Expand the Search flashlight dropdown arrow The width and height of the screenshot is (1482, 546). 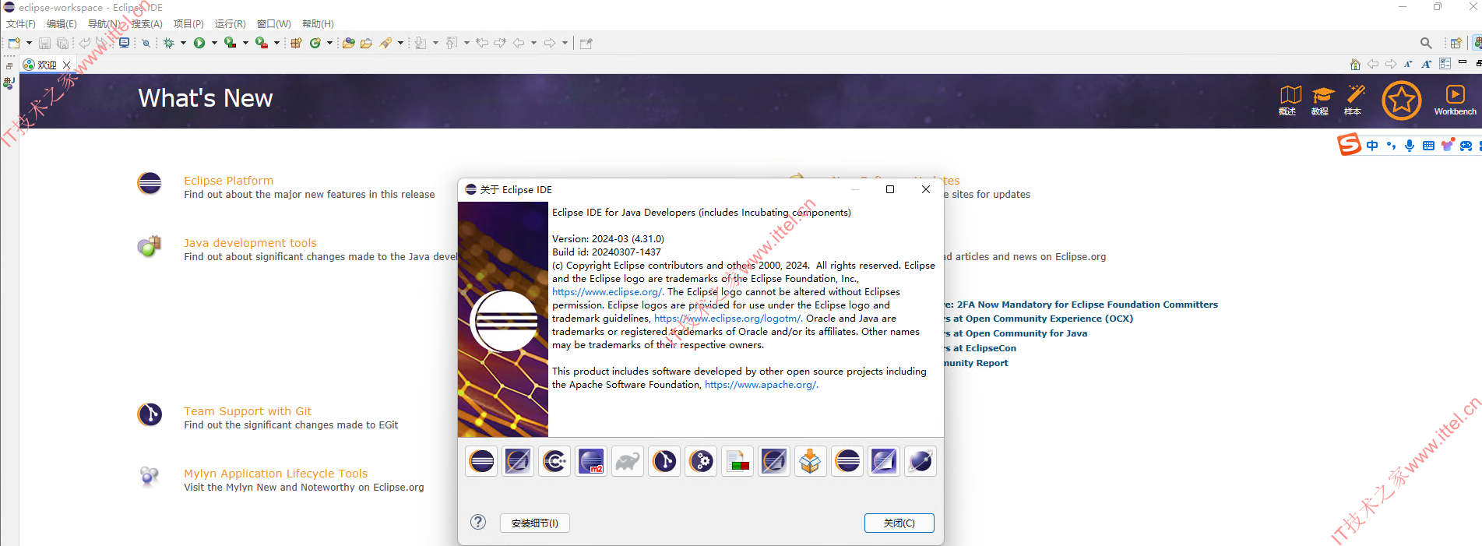(400, 43)
